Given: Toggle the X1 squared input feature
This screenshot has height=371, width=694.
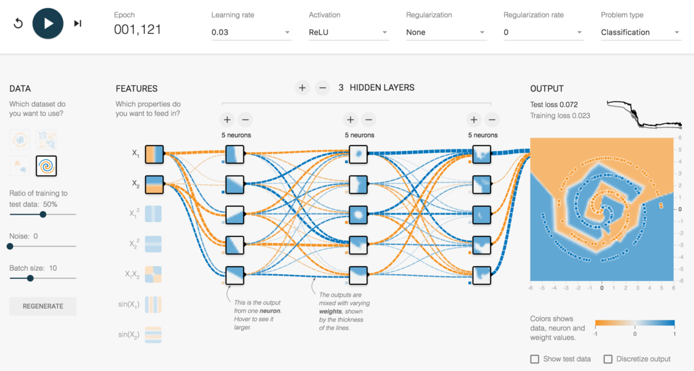Looking at the screenshot, I should [x=153, y=214].
